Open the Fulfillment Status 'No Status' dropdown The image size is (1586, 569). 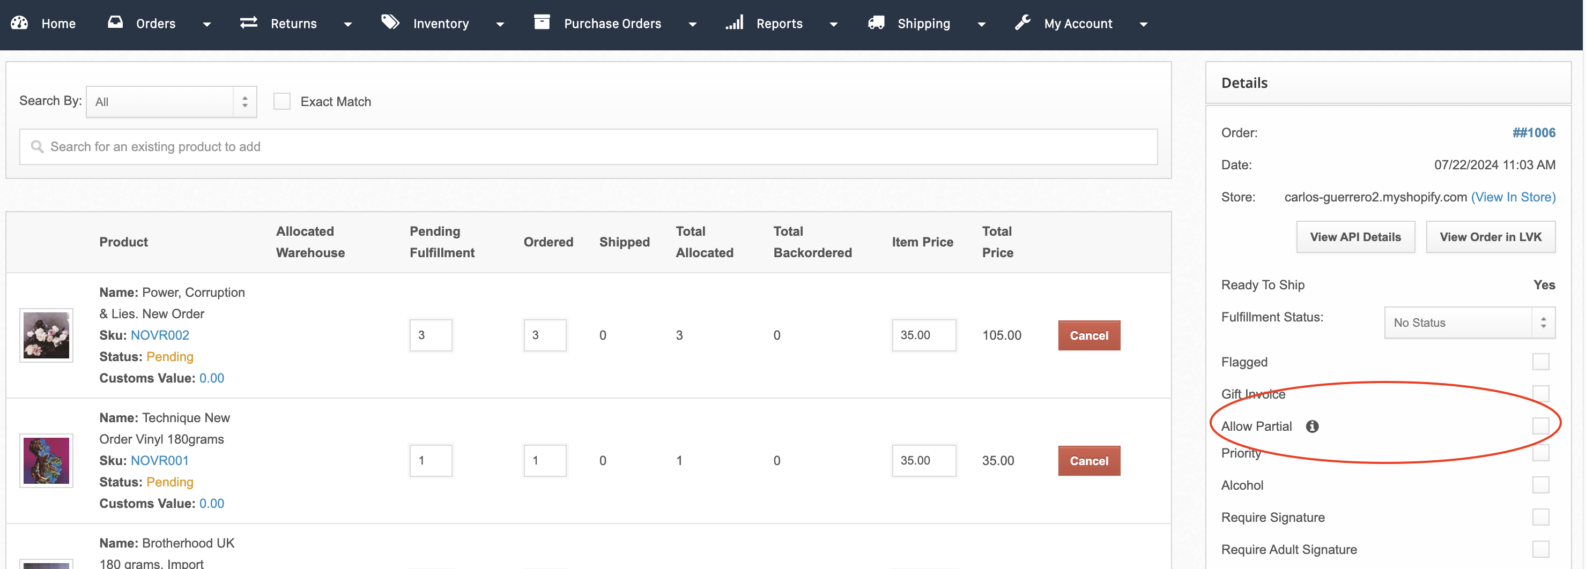click(x=1470, y=323)
